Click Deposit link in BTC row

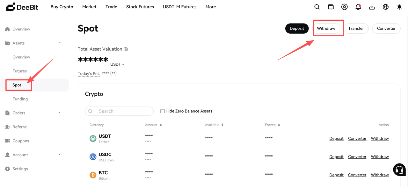[336, 175]
